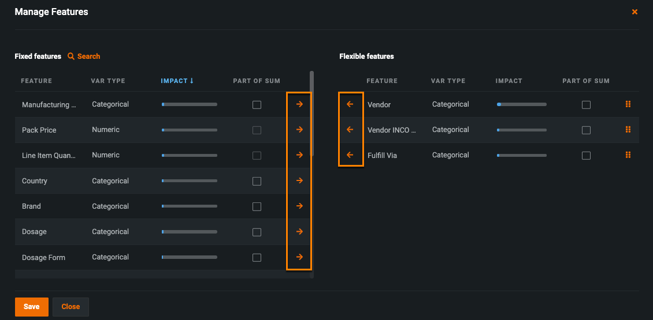
Task: Move Manufacturing feature to flexible with arrow
Action: tap(299, 104)
